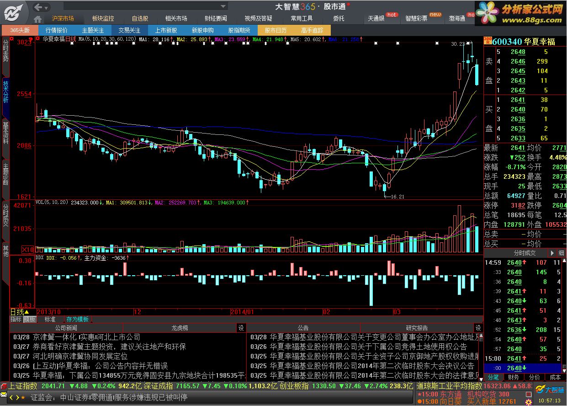
Task: Click the MA(5,10,20,30,60,120) indicator label
Action: coord(107,39)
